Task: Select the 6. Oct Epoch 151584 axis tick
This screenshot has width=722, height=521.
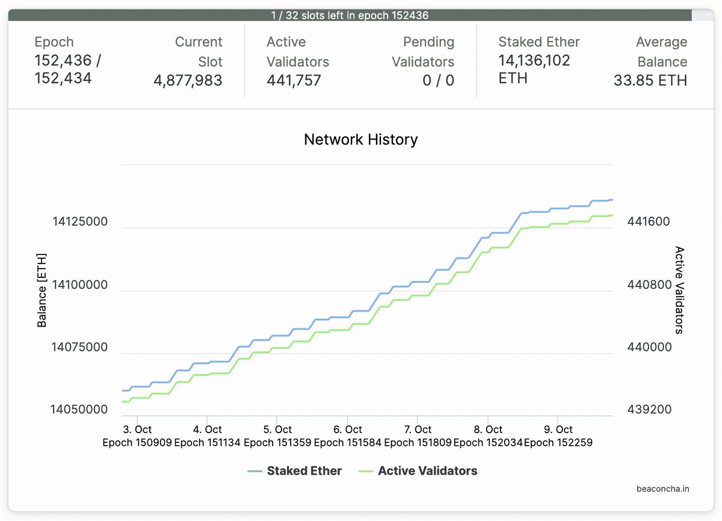Action: [x=347, y=436]
